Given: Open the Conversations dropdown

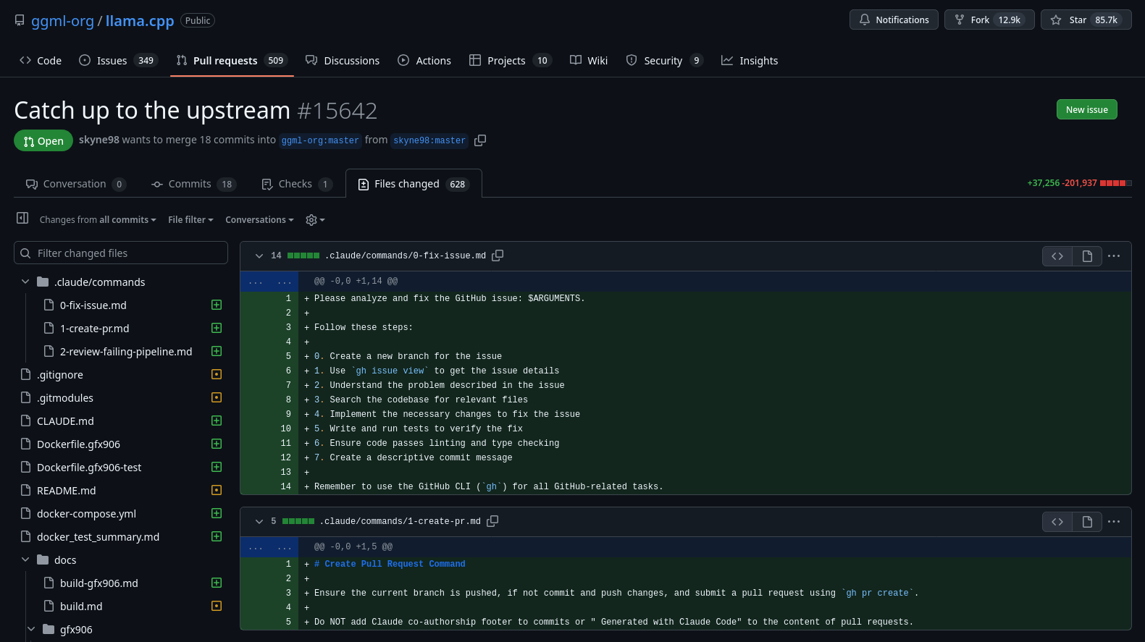Looking at the screenshot, I should tap(259, 220).
